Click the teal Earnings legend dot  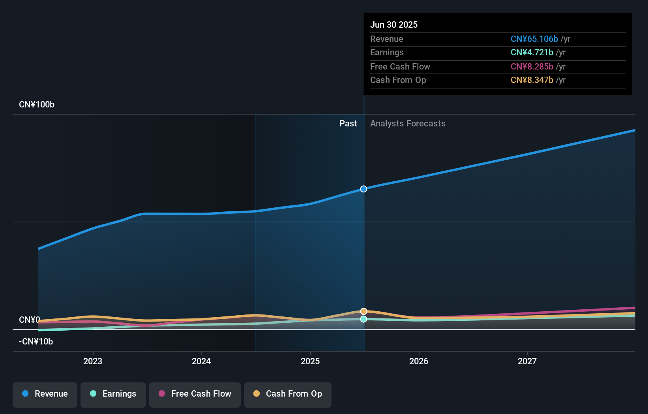[93, 394]
